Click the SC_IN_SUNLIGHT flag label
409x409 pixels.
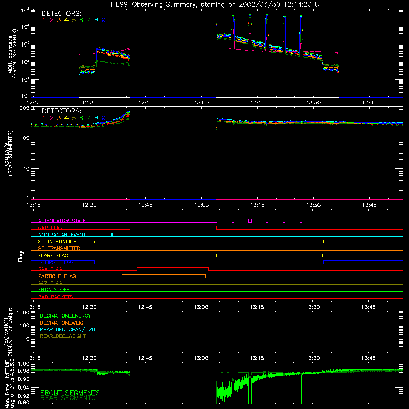(x=59, y=241)
